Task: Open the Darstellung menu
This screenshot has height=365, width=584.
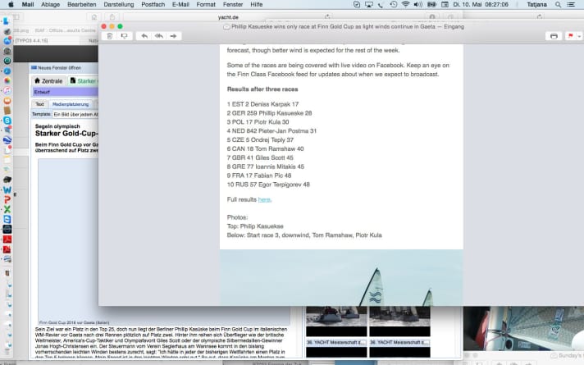Action: click(118, 4)
